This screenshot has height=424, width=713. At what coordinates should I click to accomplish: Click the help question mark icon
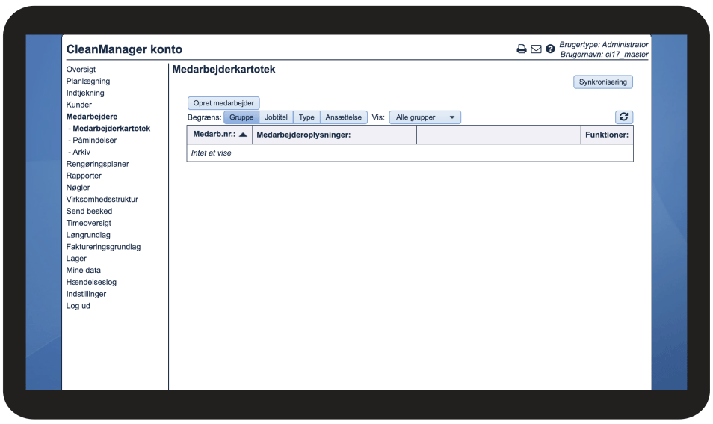(x=550, y=49)
